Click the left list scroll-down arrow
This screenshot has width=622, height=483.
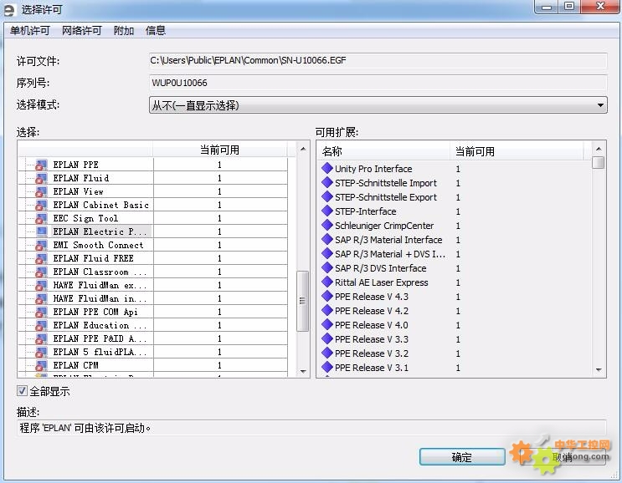(303, 371)
